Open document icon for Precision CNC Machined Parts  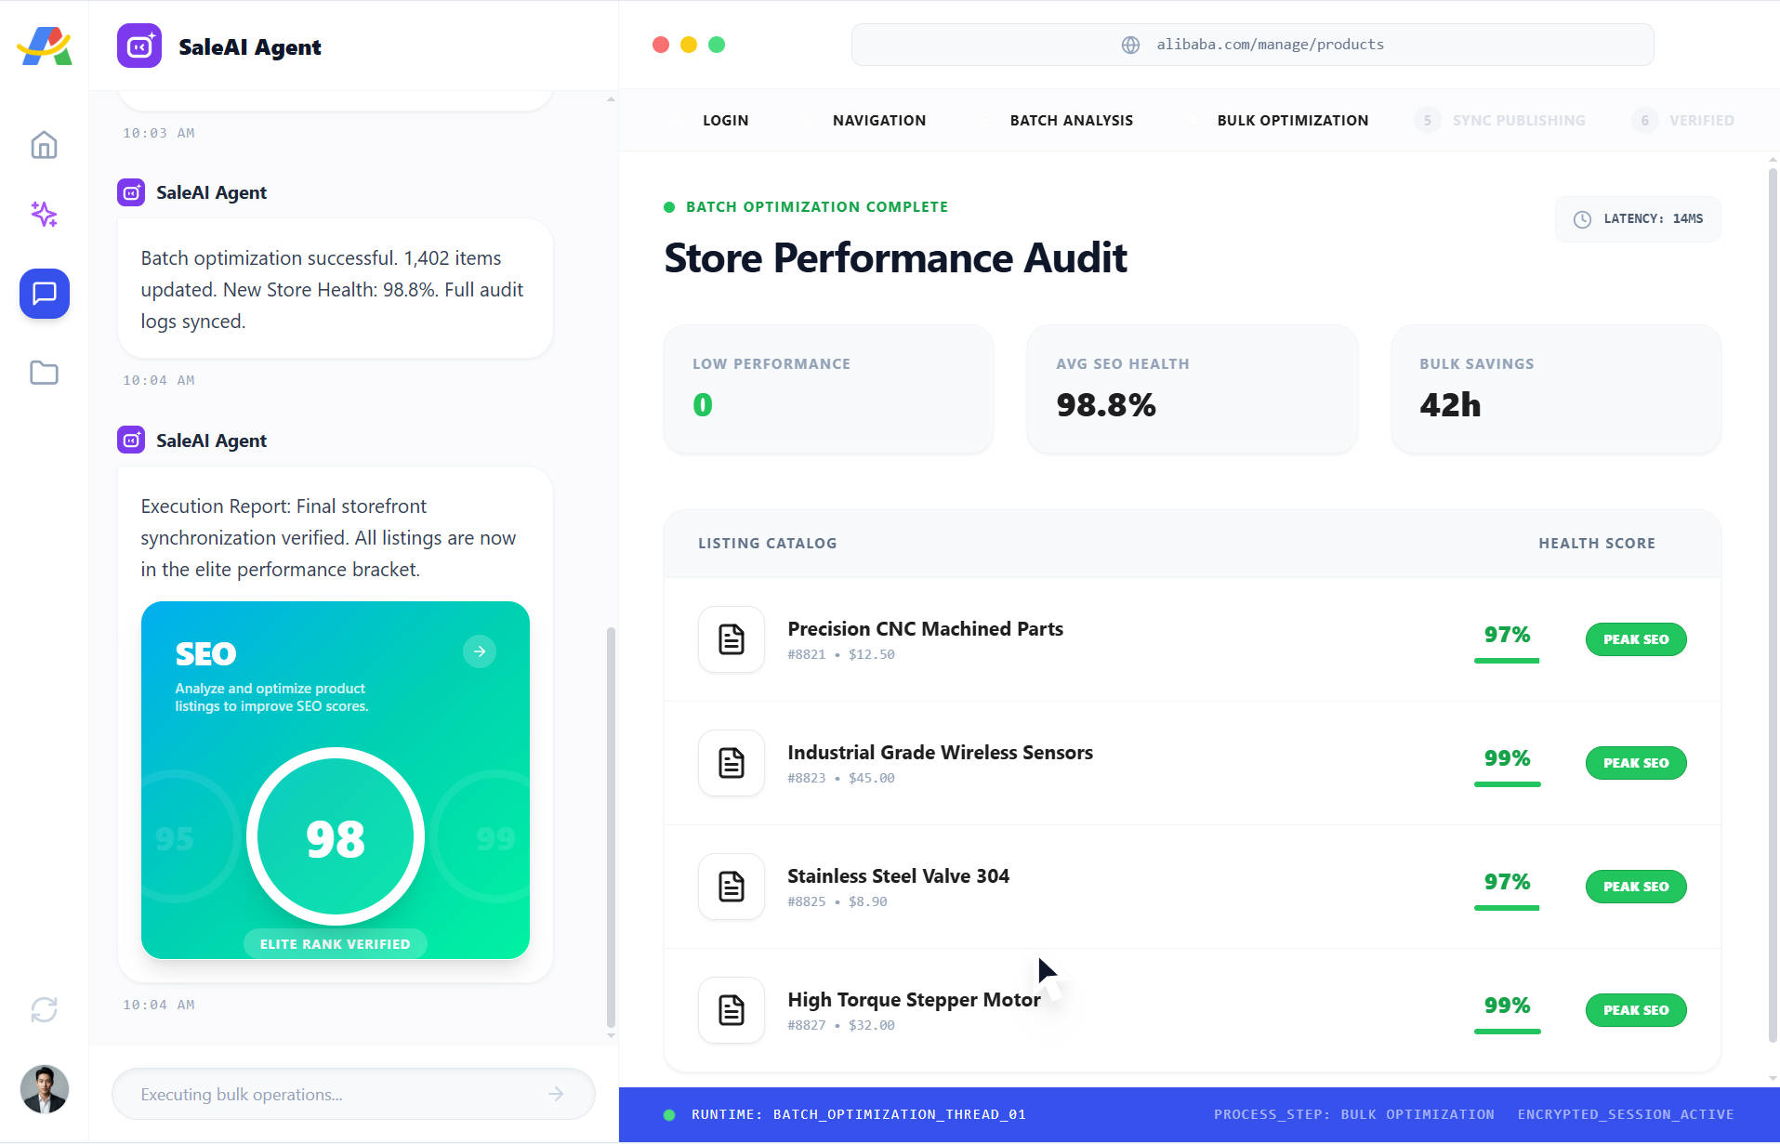(x=731, y=639)
